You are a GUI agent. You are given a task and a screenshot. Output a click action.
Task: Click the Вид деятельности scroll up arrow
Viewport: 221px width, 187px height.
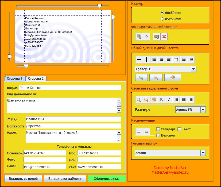[119, 100]
